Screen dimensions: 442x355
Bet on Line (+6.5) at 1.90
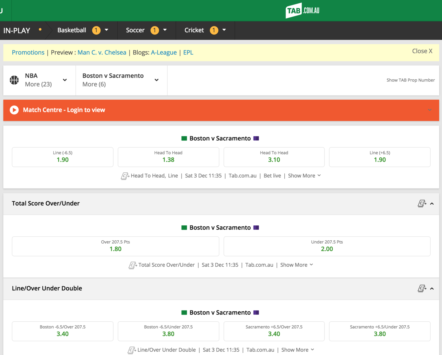pyautogui.click(x=380, y=157)
